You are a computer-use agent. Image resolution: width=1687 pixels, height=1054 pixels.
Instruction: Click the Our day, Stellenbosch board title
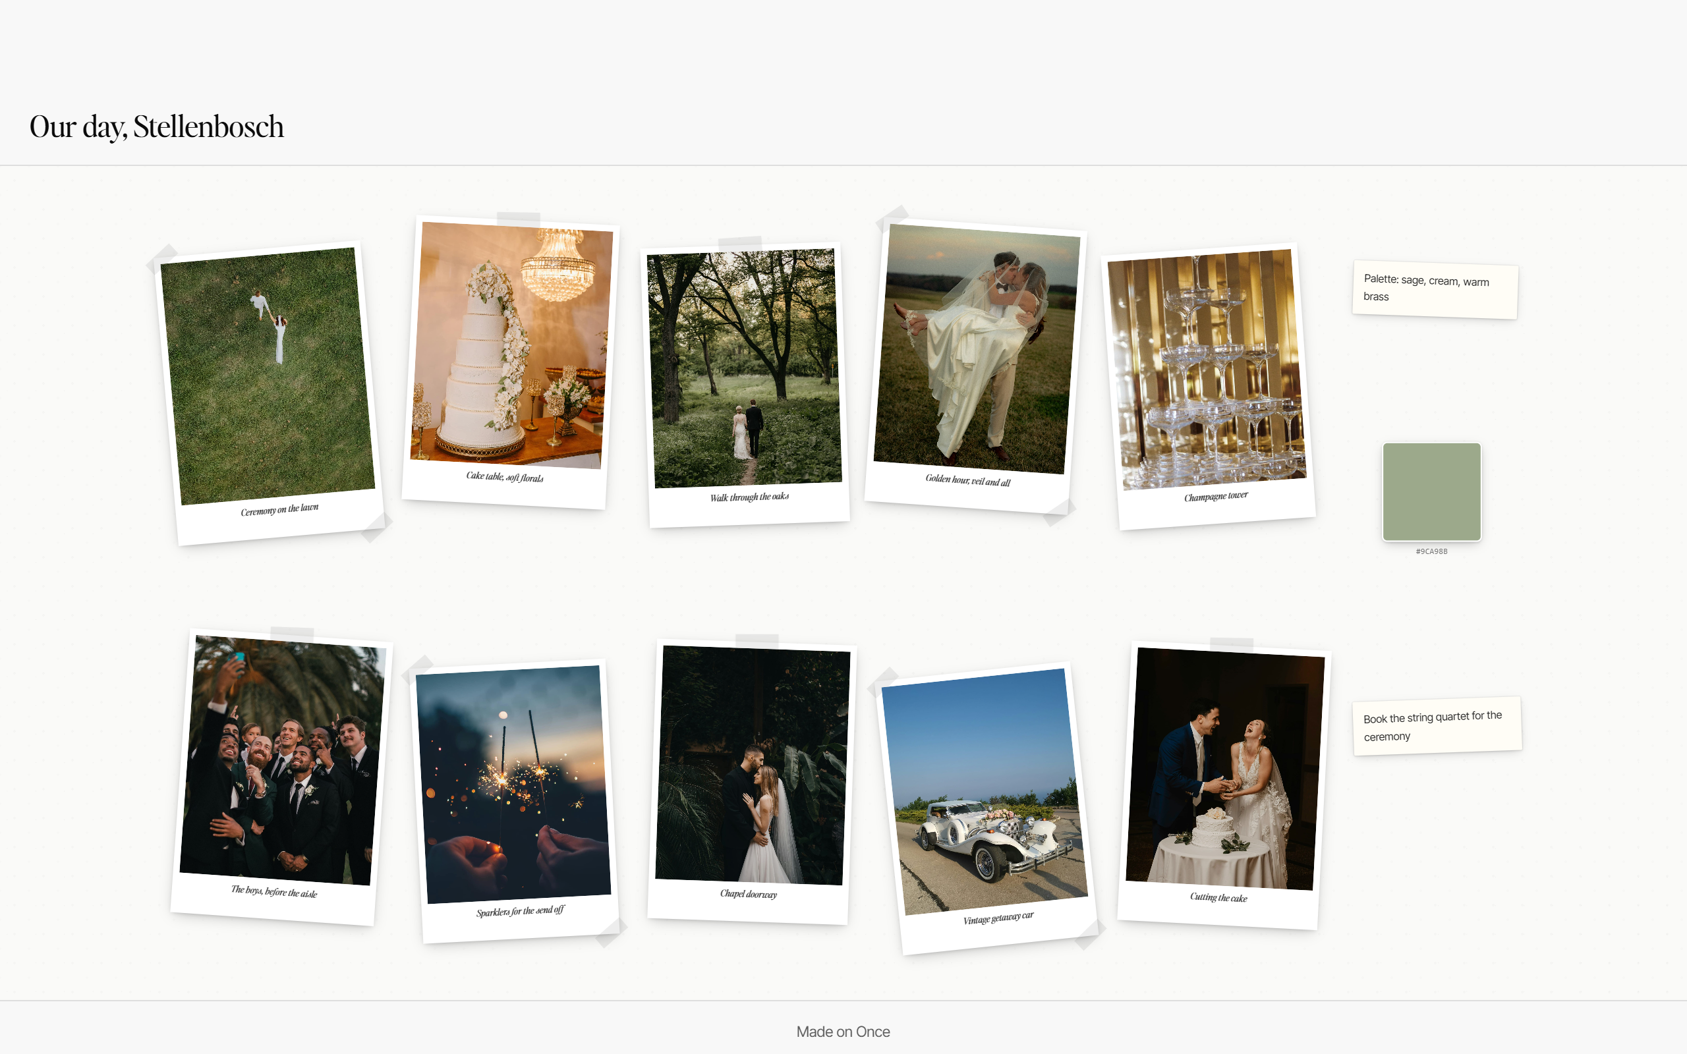(x=157, y=126)
